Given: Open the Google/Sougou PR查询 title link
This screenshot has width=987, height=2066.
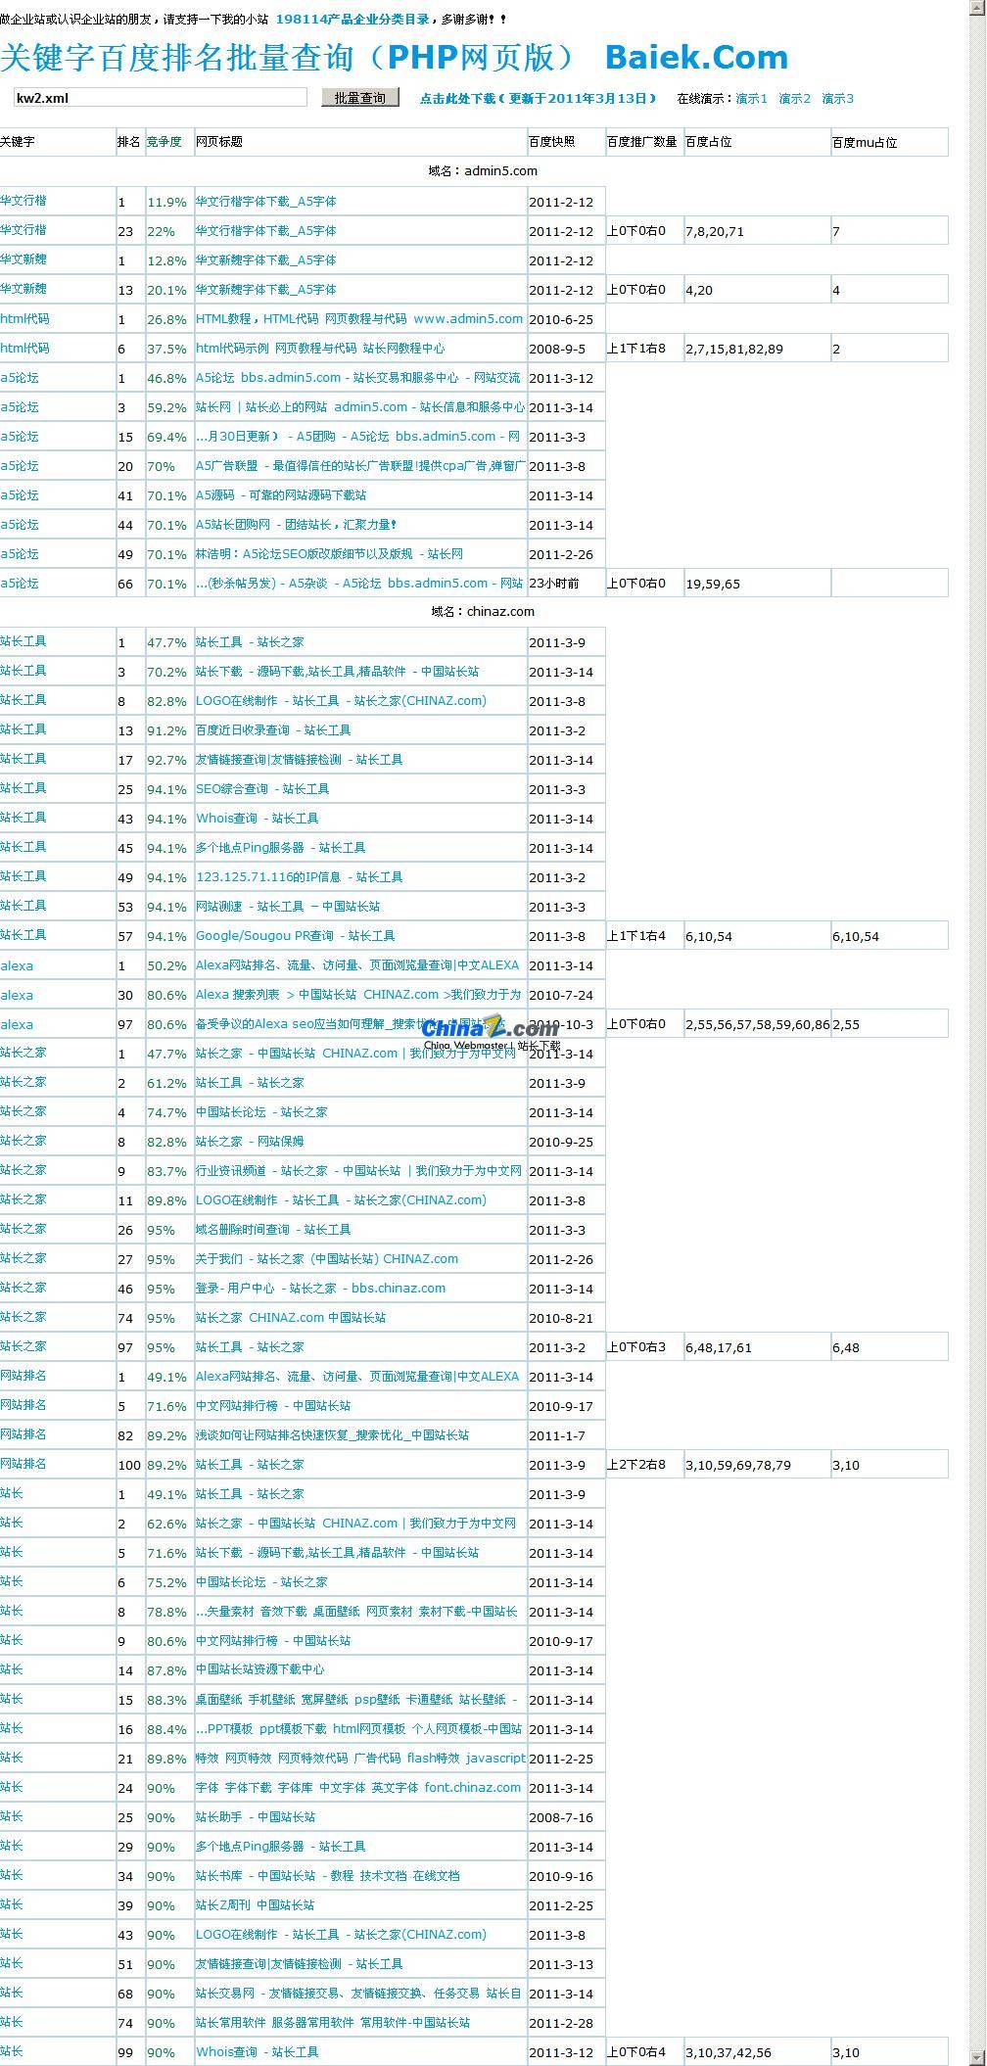Looking at the screenshot, I should point(296,936).
